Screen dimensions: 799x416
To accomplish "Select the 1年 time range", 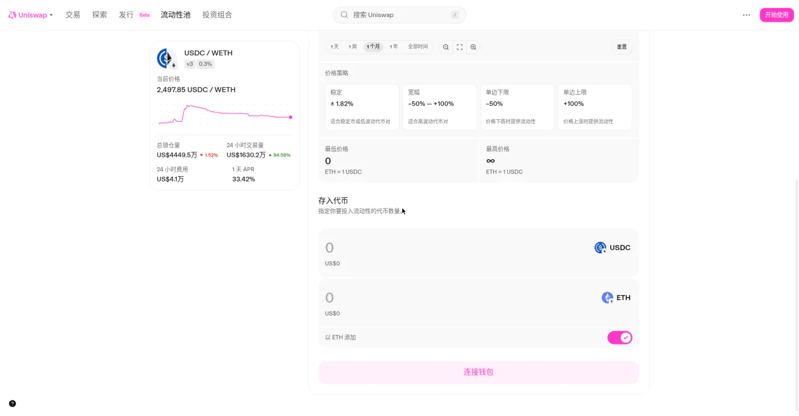I will [394, 47].
